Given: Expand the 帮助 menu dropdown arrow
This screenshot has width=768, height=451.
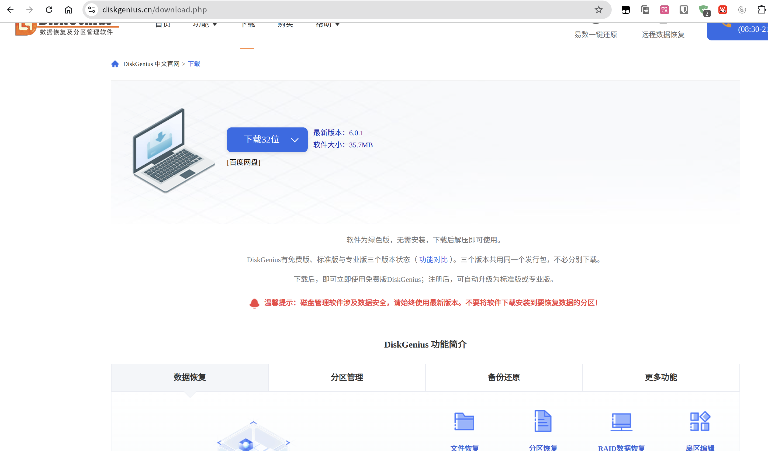Looking at the screenshot, I should (x=337, y=25).
